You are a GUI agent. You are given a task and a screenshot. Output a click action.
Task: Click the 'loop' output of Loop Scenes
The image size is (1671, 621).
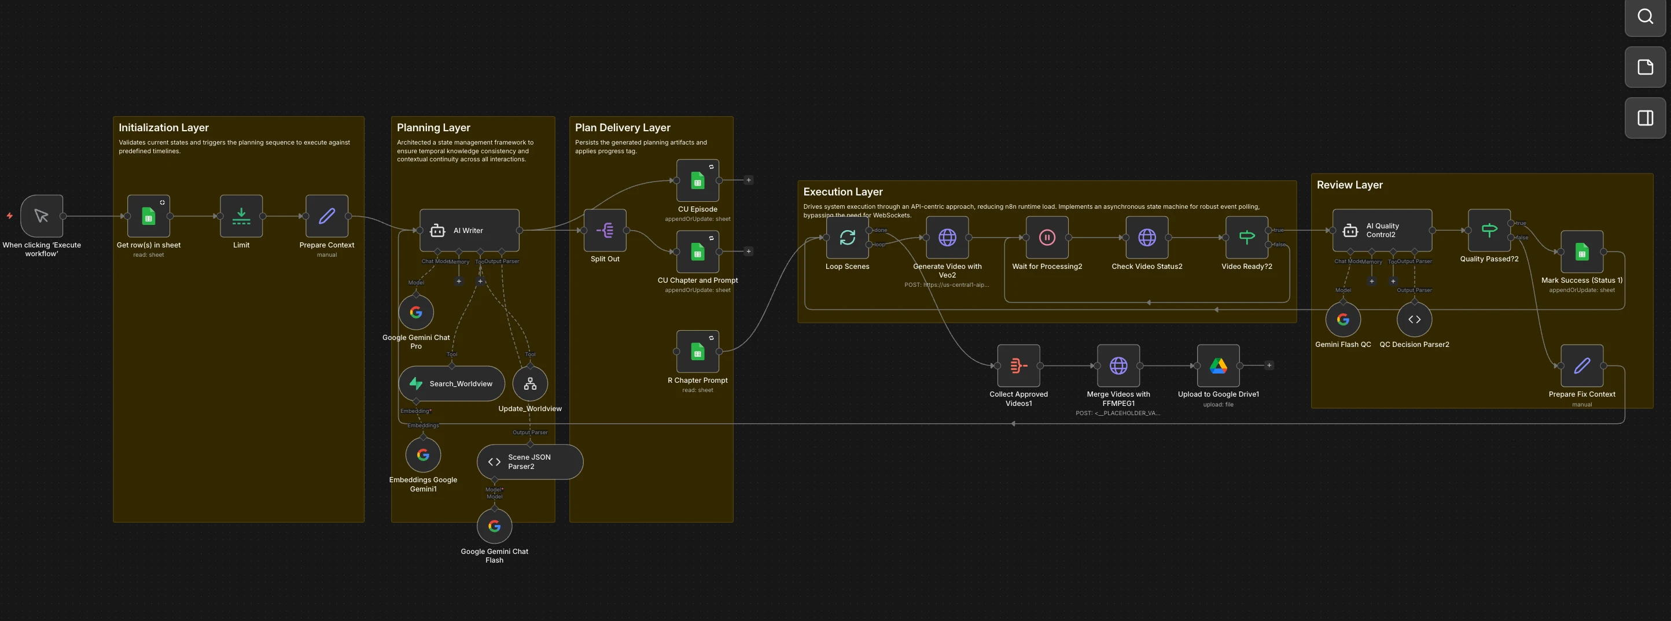[868, 245]
